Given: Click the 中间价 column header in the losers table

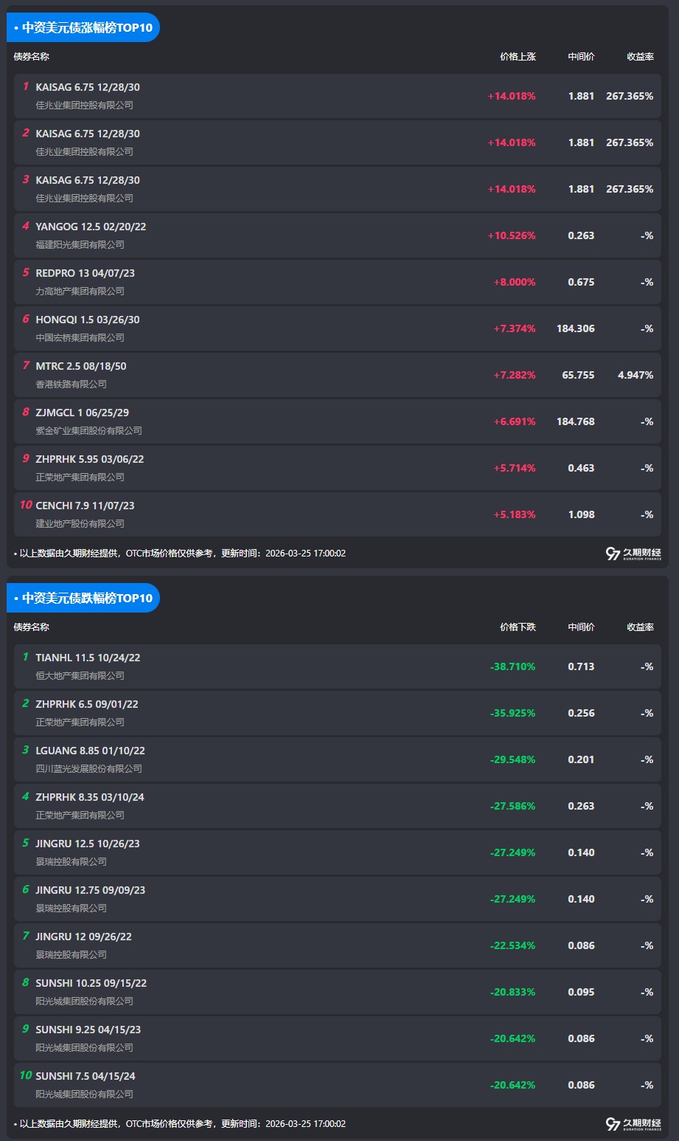Looking at the screenshot, I should pos(581,627).
